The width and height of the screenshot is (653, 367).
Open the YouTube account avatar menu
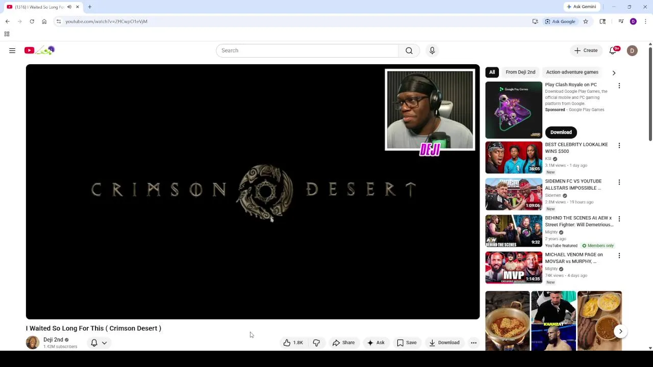click(x=632, y=50)
